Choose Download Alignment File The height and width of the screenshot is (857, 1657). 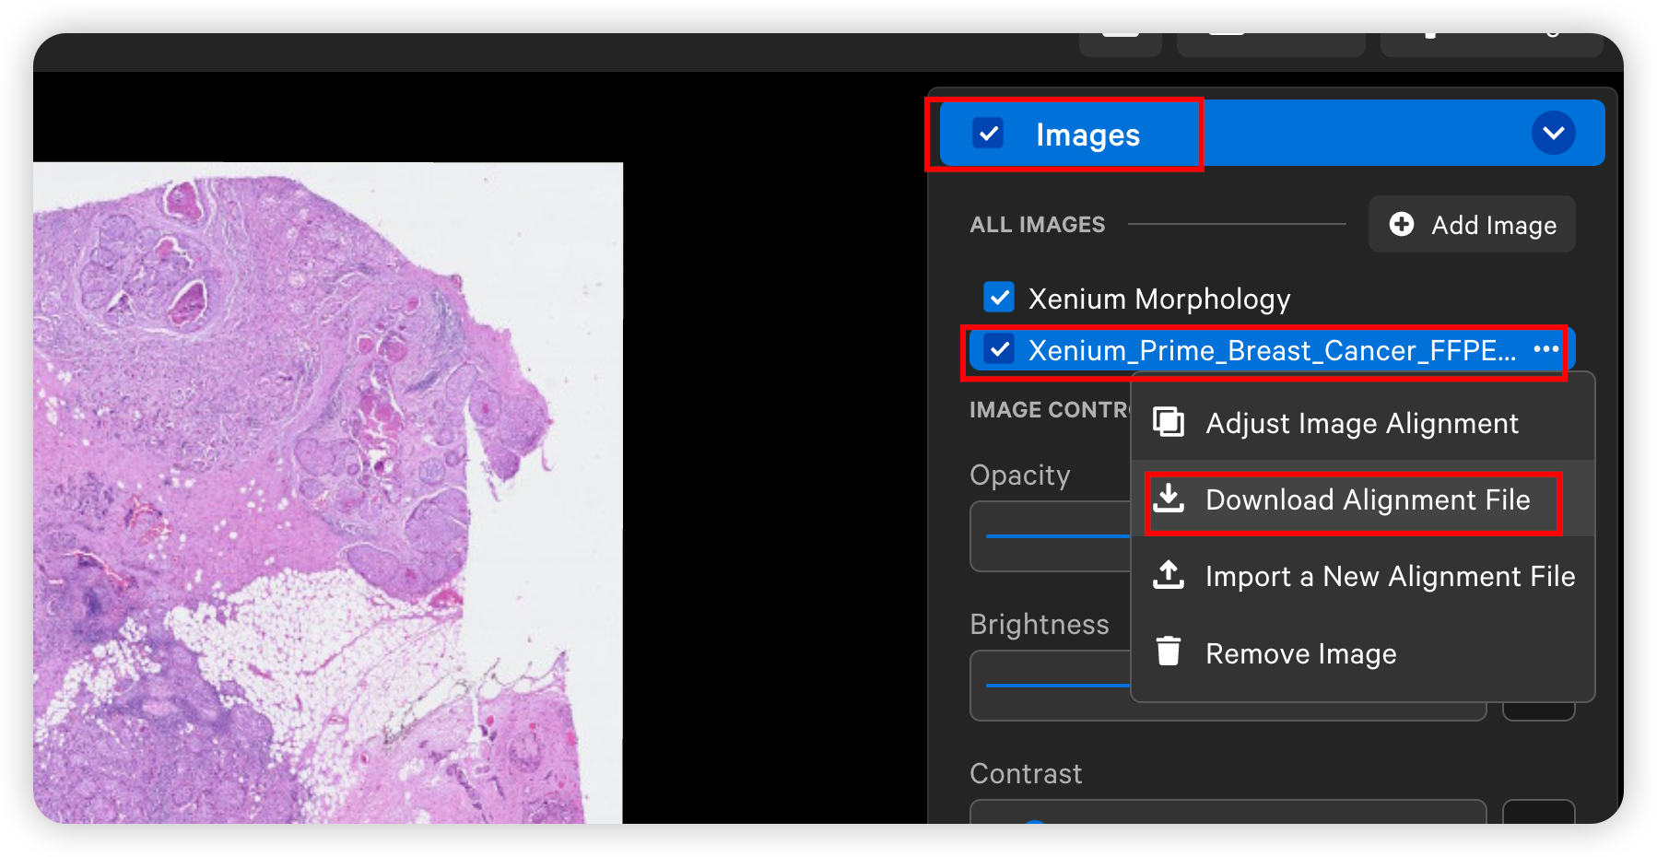(1367, 499)
